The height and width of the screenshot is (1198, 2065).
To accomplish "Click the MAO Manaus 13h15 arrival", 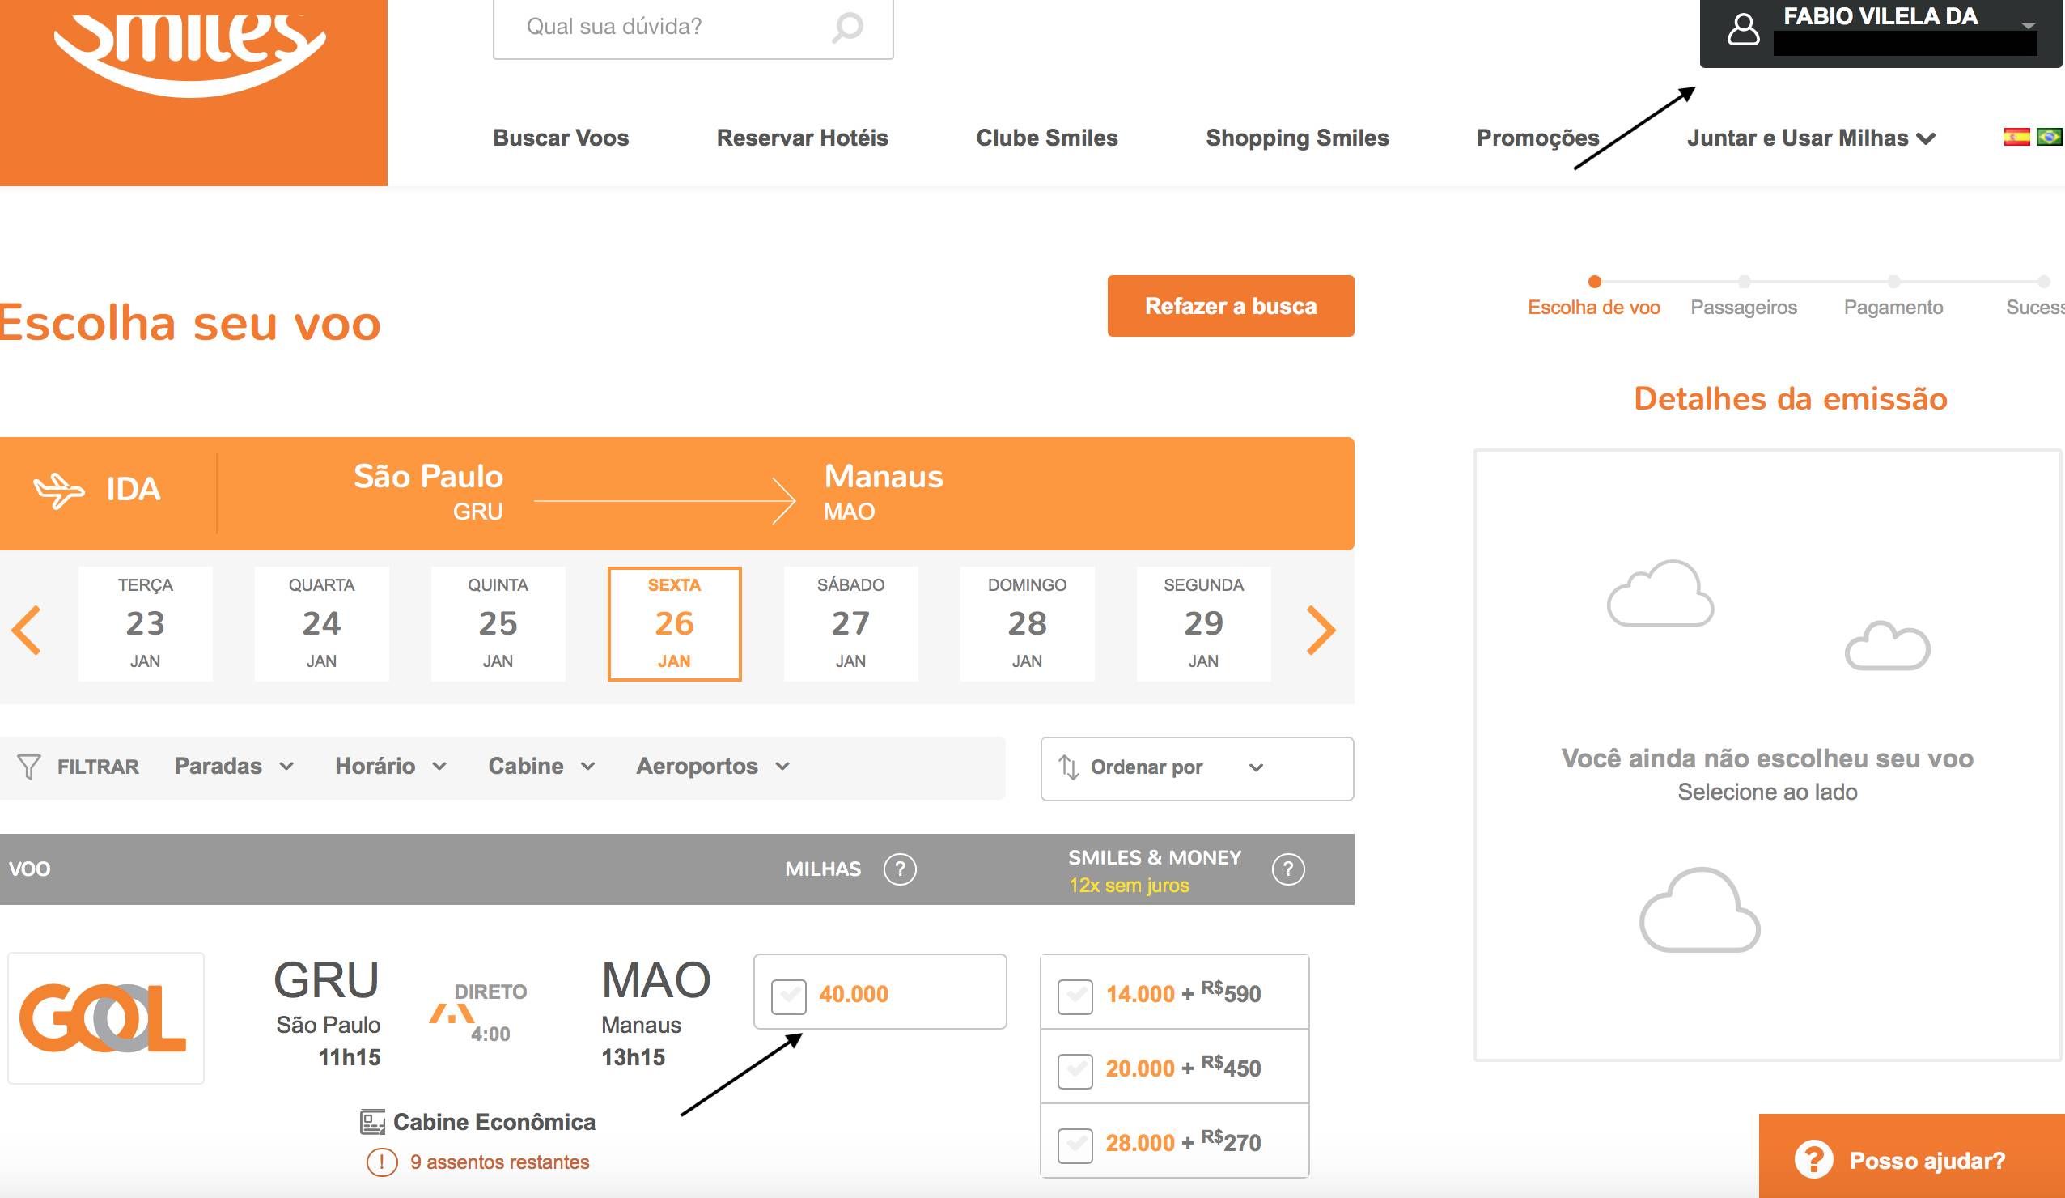I will point(655,1013).
